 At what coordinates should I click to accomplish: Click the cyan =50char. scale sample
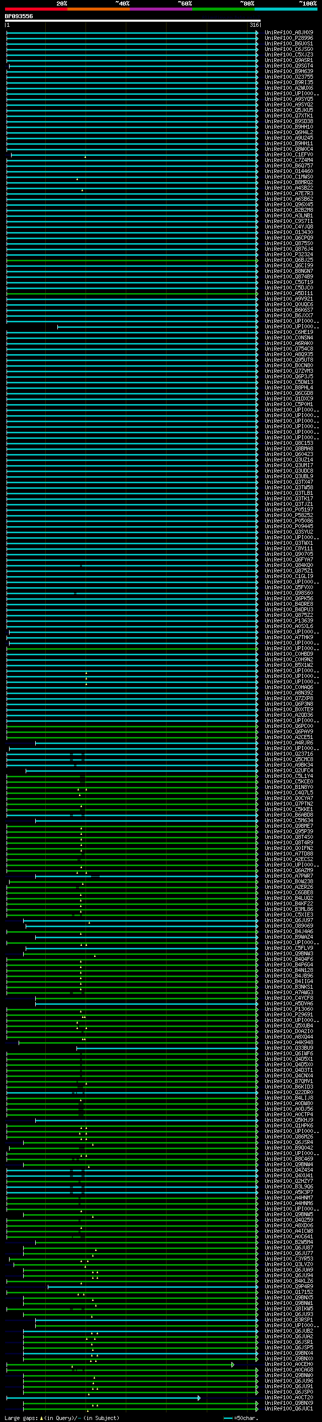point(228,1417)
